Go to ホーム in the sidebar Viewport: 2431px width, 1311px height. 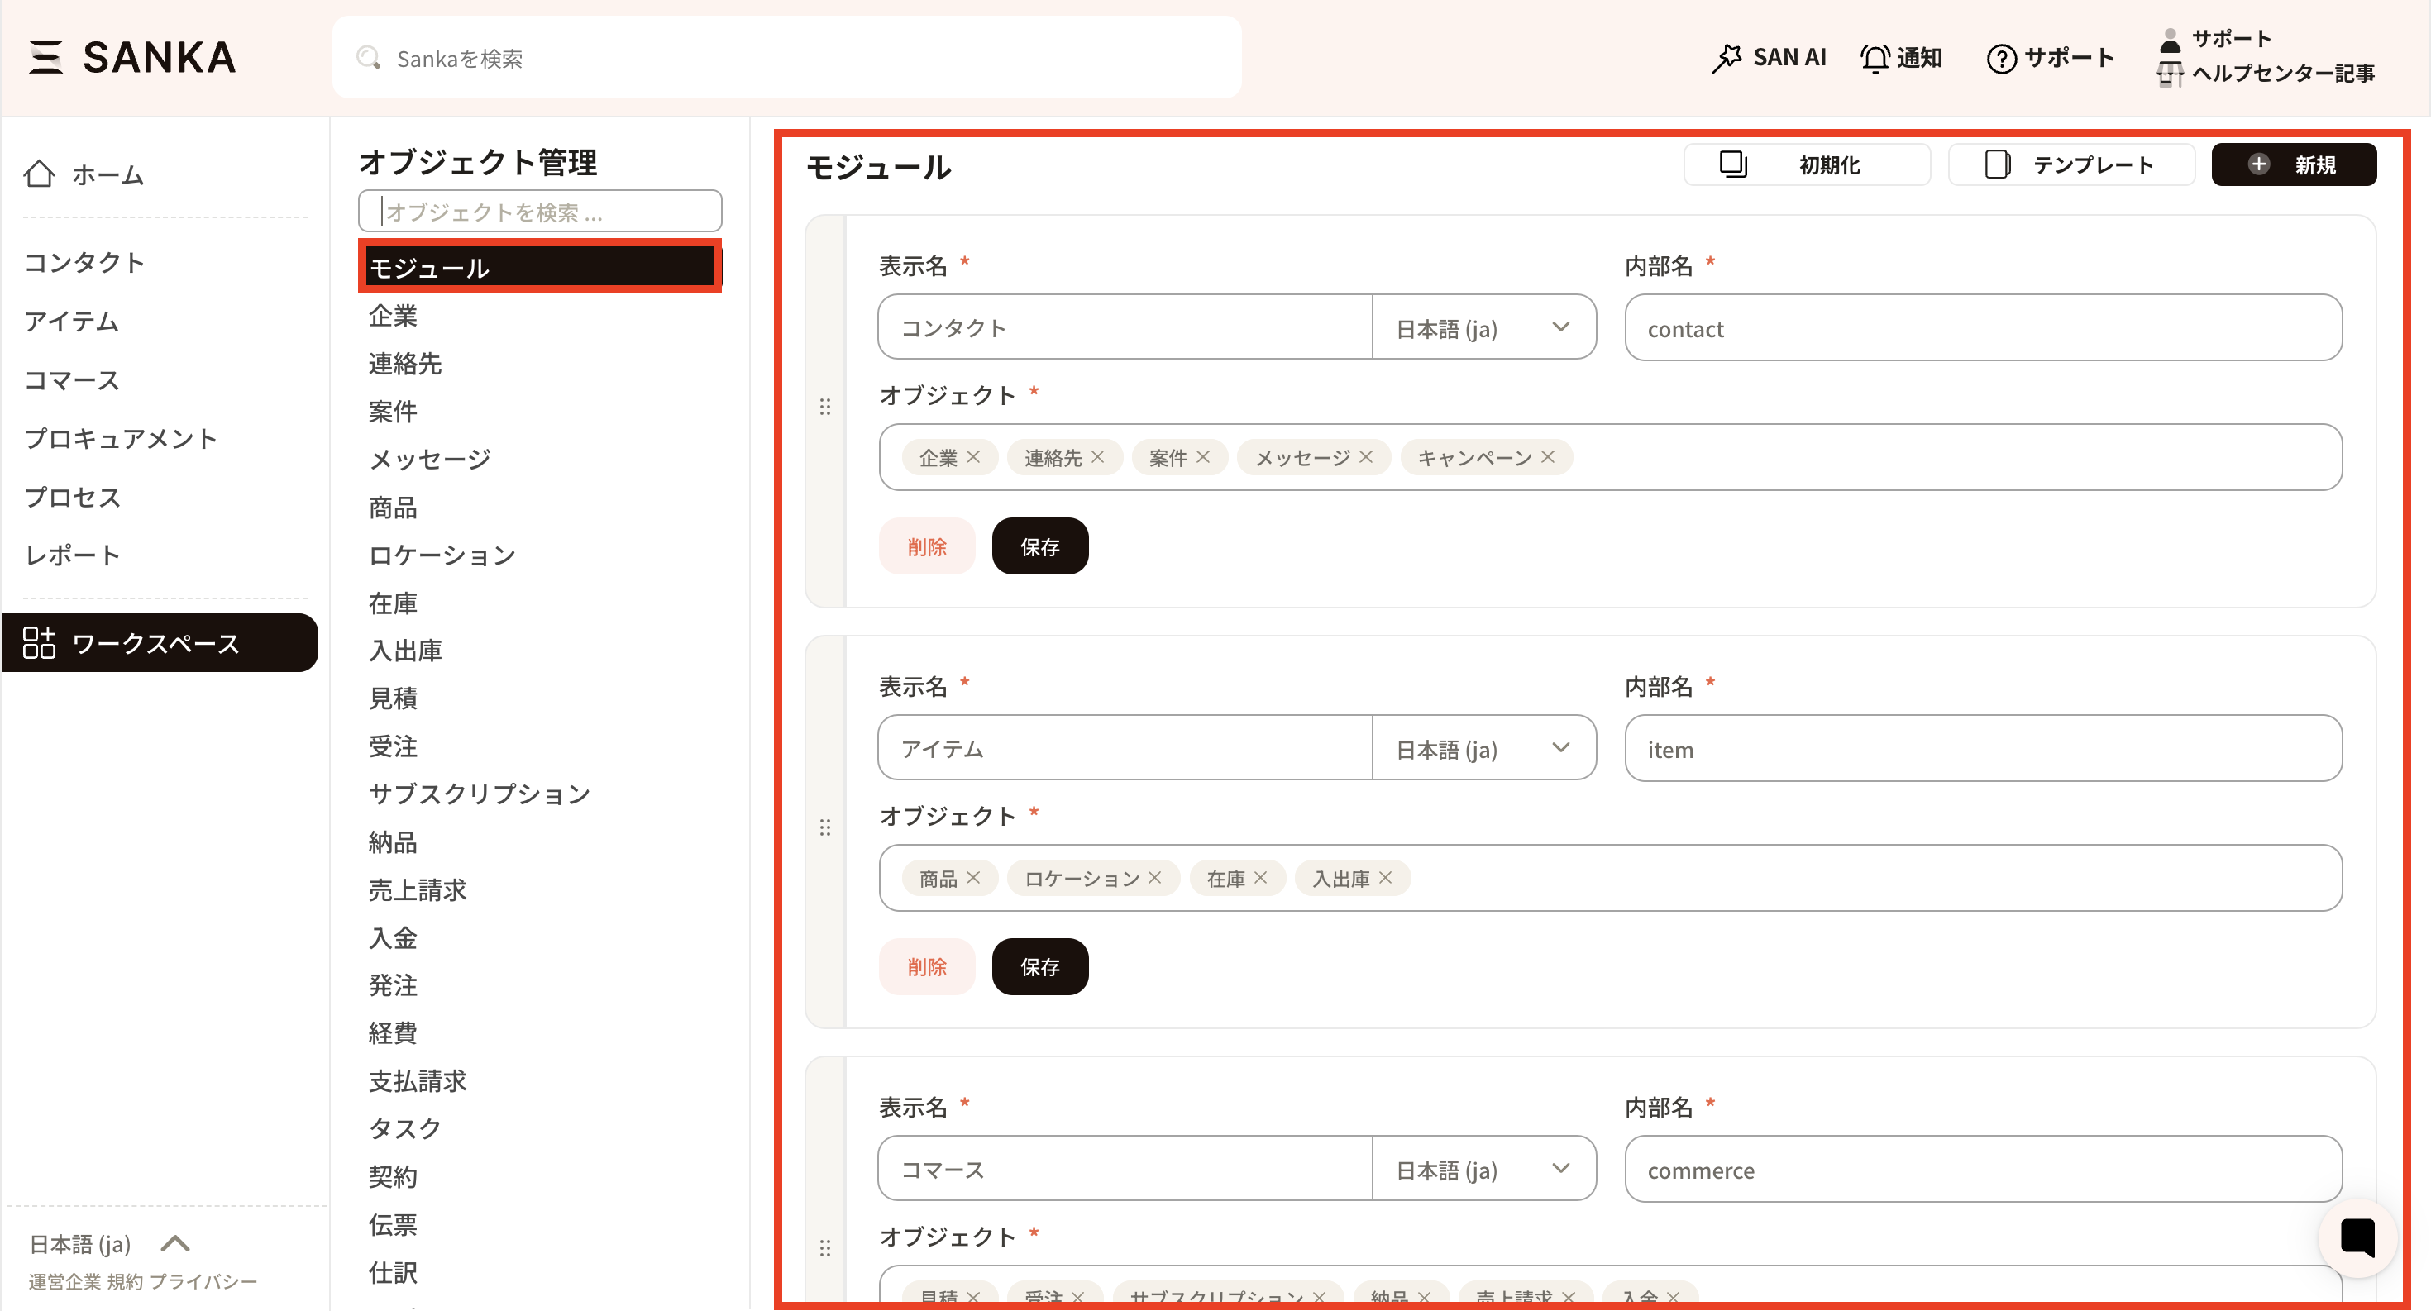point(107,174)
